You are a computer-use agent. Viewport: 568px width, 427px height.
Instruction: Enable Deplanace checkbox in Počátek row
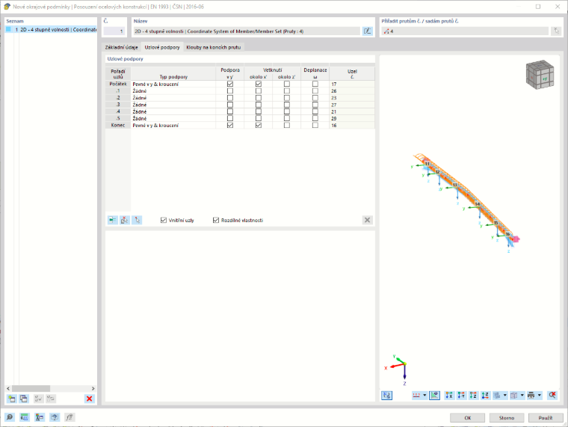point(315,84)
